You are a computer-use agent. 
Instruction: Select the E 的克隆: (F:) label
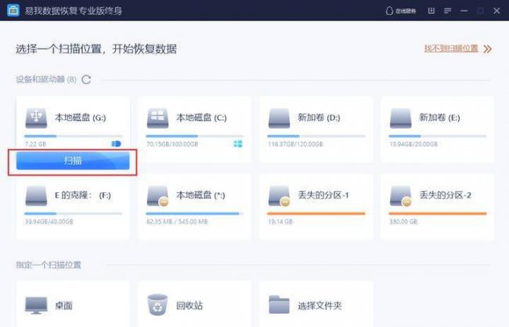click(83, 195)
